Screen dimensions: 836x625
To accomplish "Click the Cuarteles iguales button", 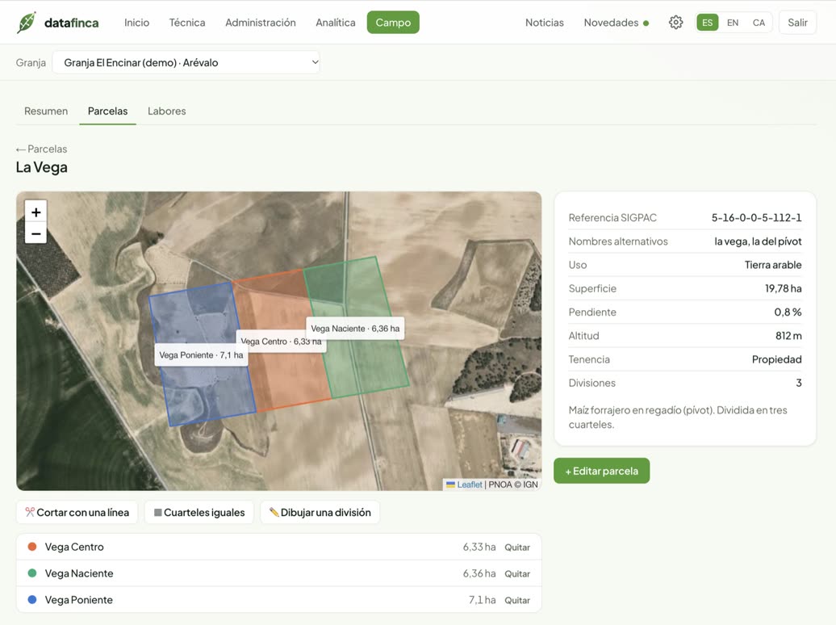I will coord(199,513).
